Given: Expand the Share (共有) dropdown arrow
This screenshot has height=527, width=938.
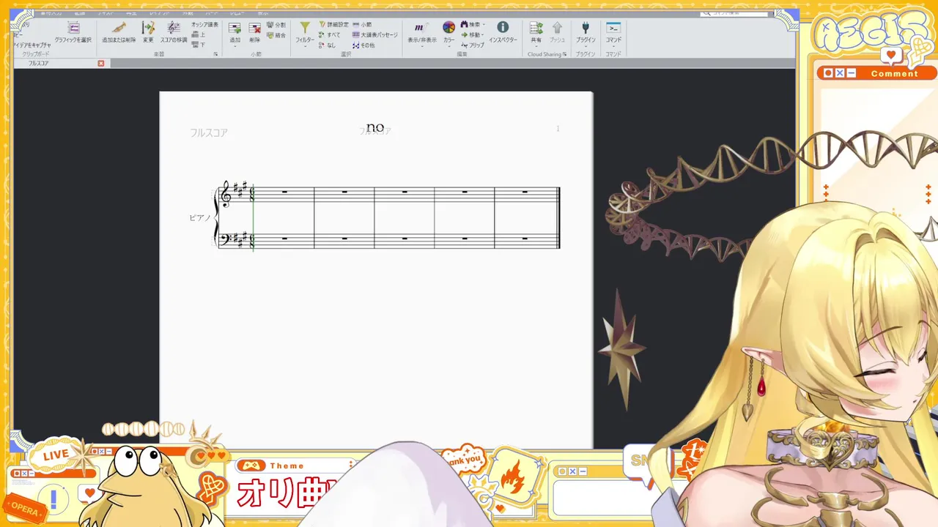Looking at the screenshot, I should [536, 46].
